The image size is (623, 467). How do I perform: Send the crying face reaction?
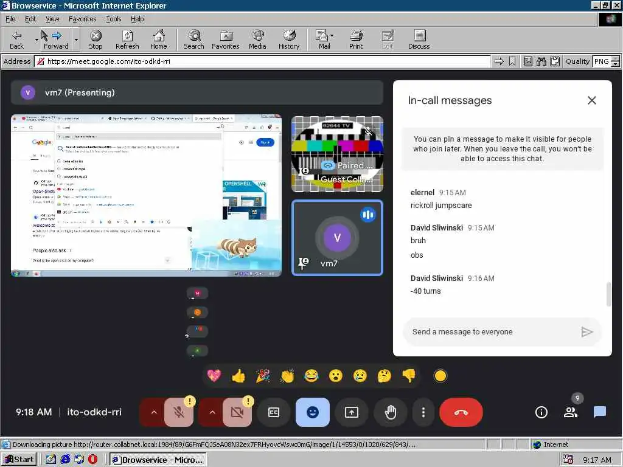click(360, 375)
